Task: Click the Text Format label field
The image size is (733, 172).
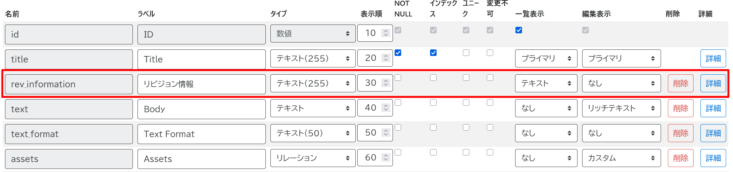Action: pyautogui.click(x=201, y=134)
